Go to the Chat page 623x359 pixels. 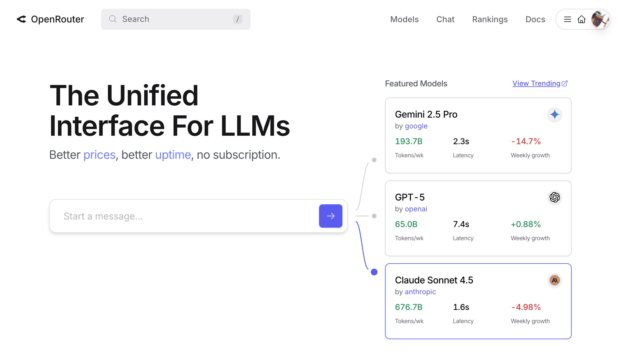tap(445, 19)
